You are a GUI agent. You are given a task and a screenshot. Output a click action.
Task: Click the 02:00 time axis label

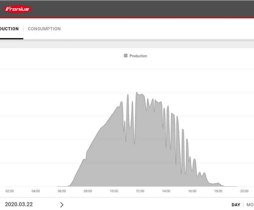click(10, 191)
